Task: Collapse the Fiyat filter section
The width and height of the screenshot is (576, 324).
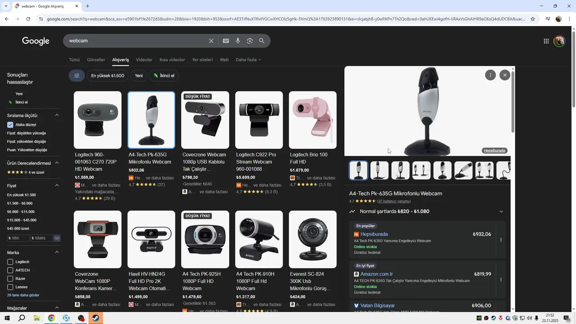Action: coord(57,185)
